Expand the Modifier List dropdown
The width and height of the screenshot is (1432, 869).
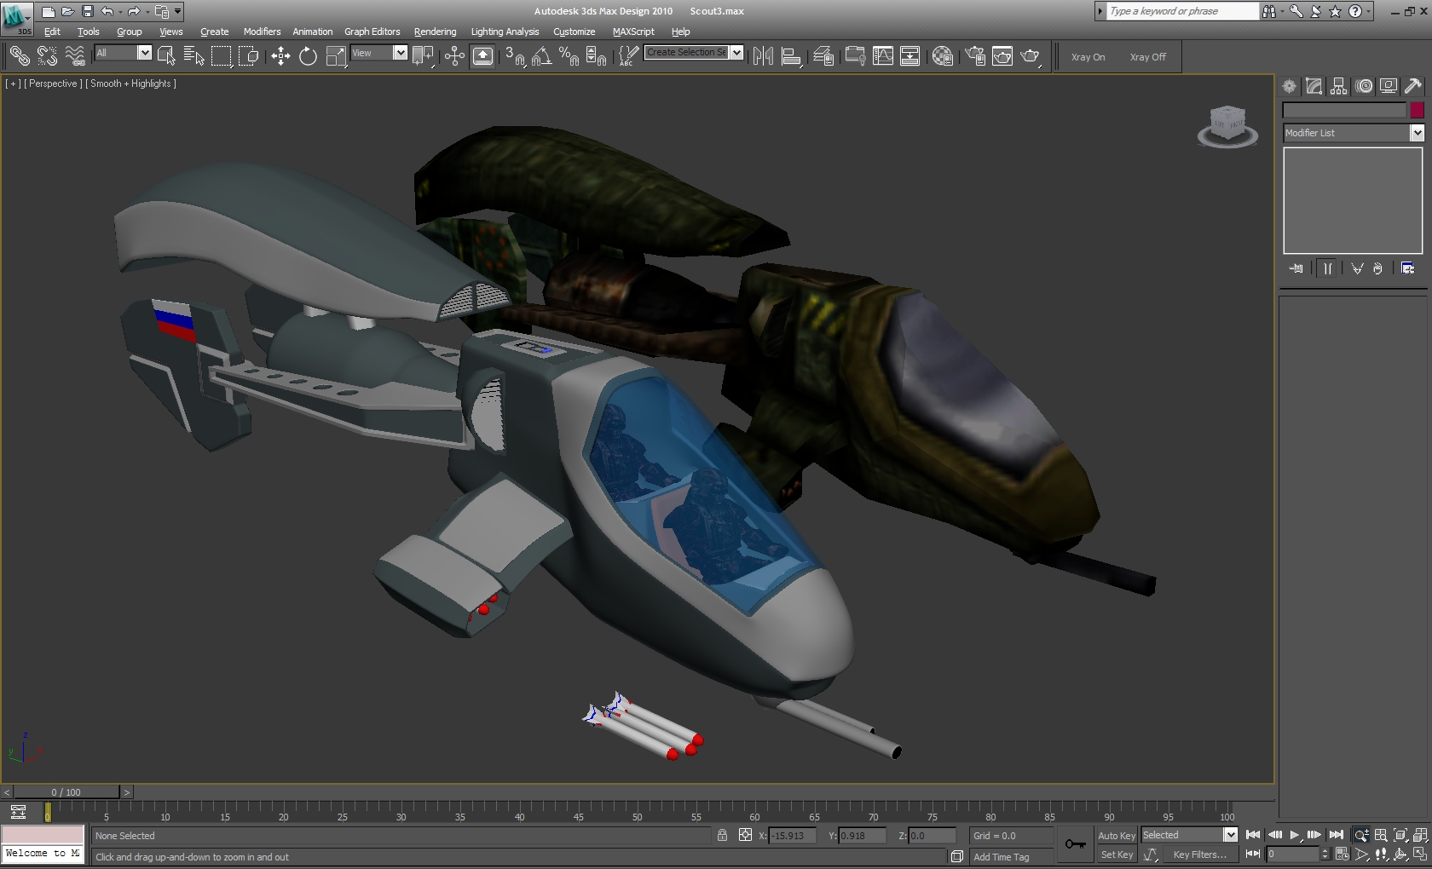click(x=1417, y=133)
